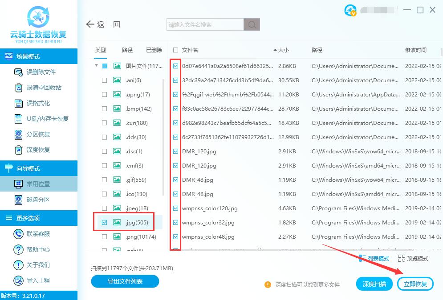Click the file 0d07e6441a0a2a6508ef61d66325...
The width and height of the screenshot is (443, 300).
click(228, 66)
